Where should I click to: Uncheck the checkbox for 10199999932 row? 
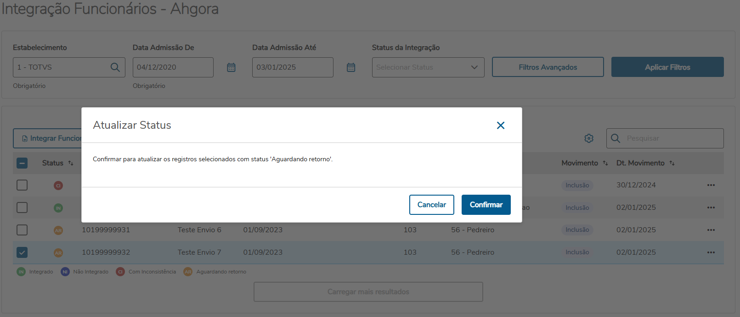[x=22, y=252]
